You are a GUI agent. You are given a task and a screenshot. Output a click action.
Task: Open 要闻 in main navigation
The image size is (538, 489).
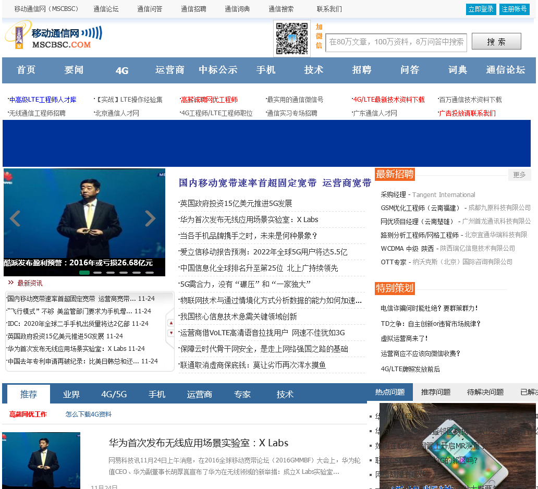[74, 70]
